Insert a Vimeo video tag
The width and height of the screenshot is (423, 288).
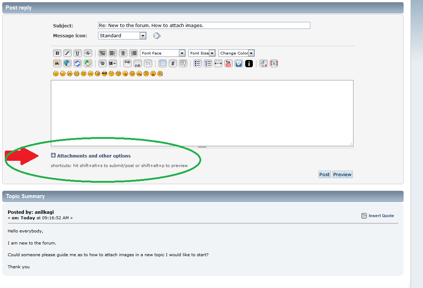pos(239,63)
